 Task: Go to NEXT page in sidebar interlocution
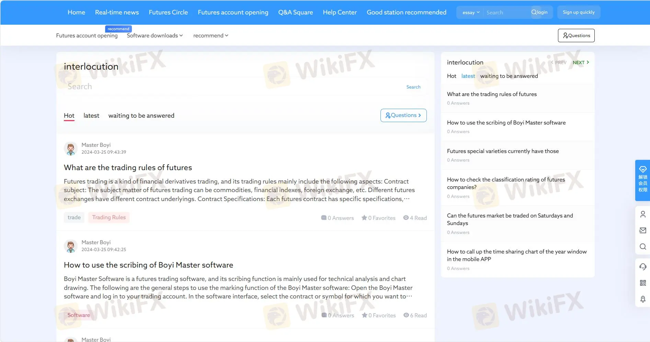click(581, 62)
